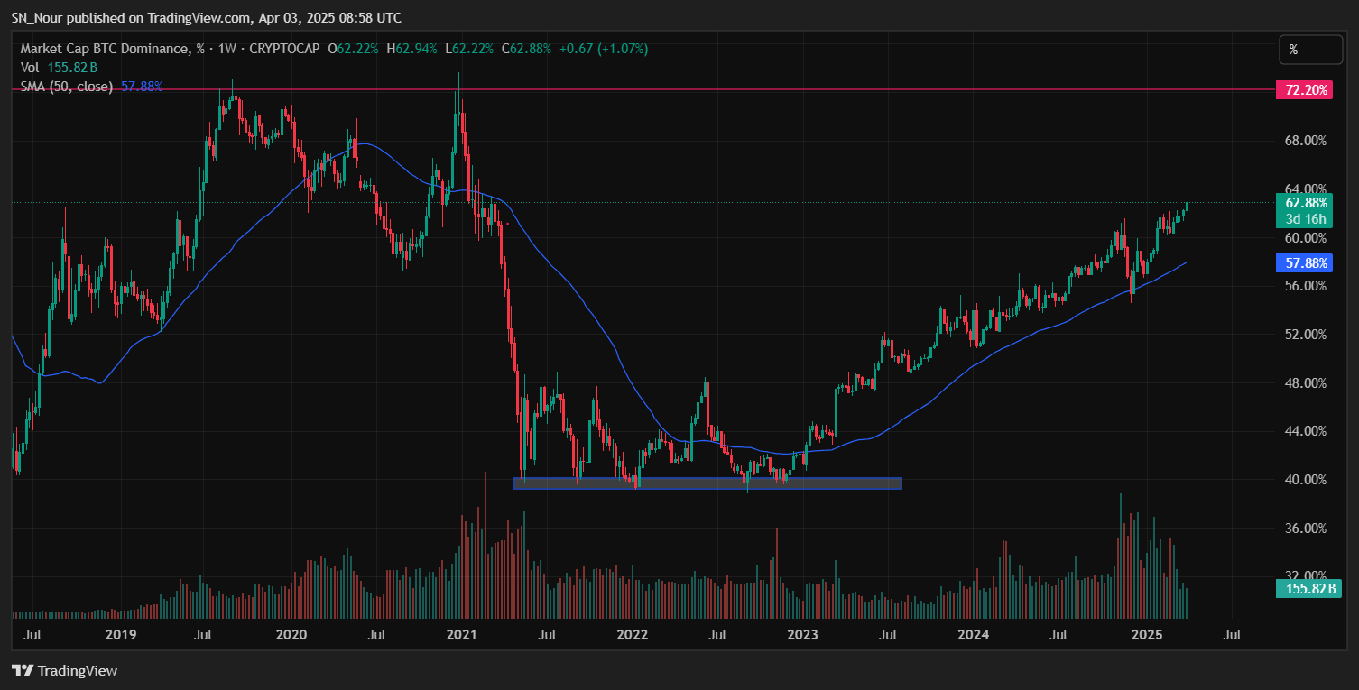The width and height of the screenshot is (1359, 690).
Task: Select the SMA (50, close) indicator legend
Action: tap(67, 87)
